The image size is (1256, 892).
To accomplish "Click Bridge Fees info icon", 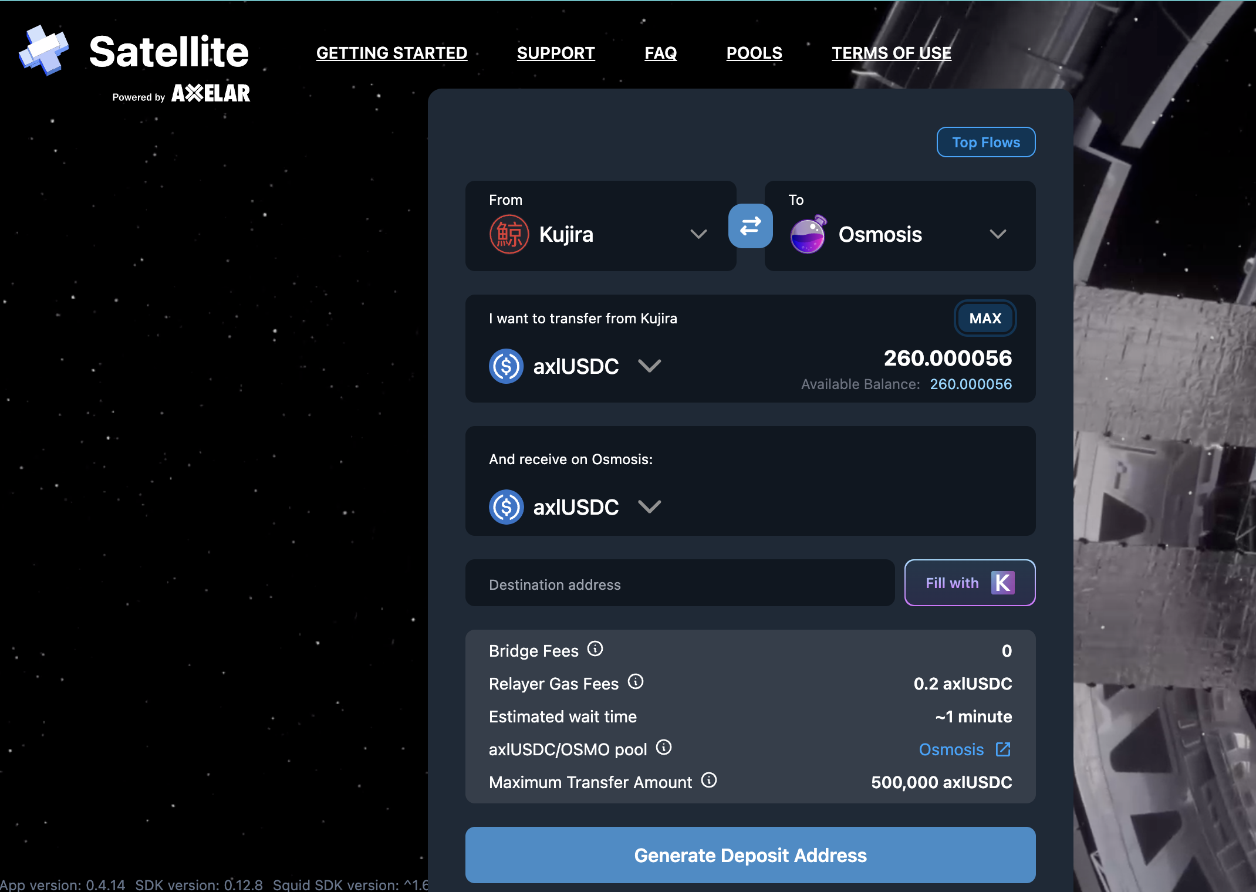I will 595,648.
